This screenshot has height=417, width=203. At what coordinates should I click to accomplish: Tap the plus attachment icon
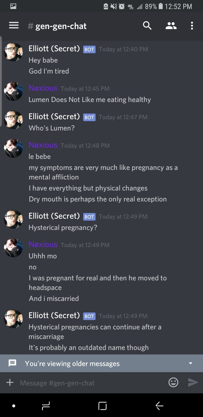[10, 382]
